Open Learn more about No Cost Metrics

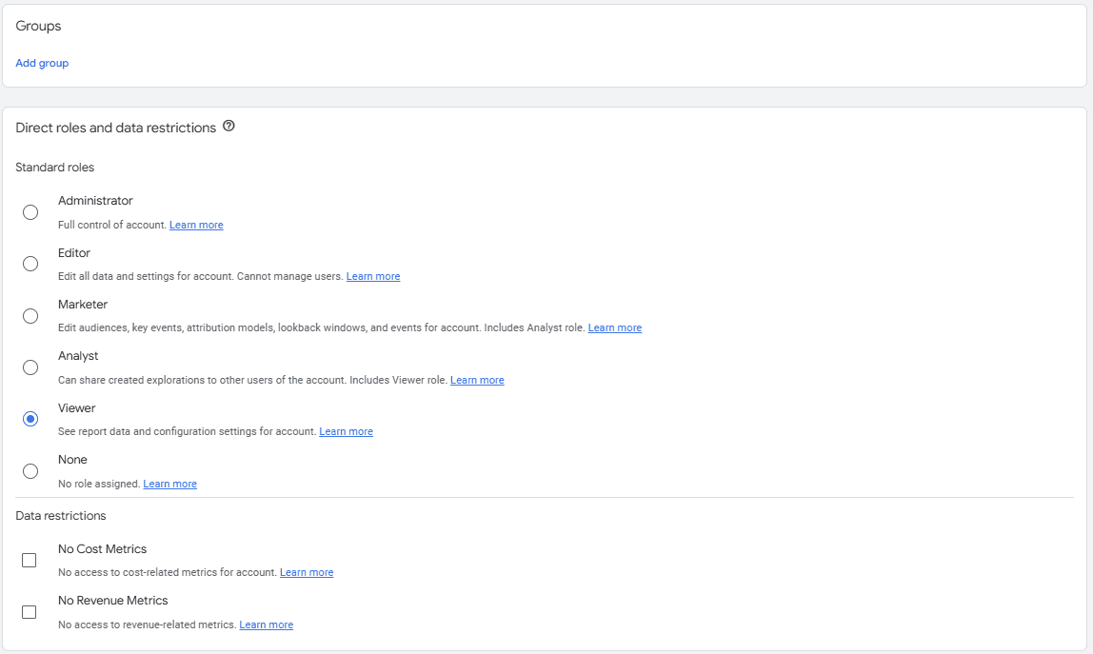click(307, 572)
